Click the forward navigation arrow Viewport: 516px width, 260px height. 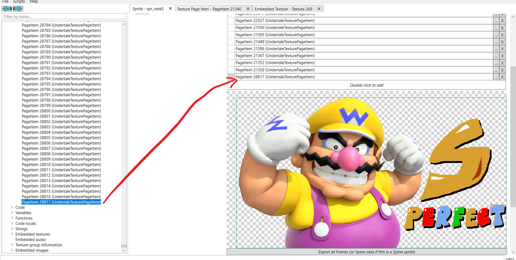[18, 9]
